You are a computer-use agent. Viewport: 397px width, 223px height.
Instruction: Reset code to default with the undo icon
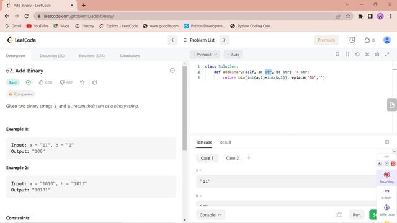[x=357, y=55]
